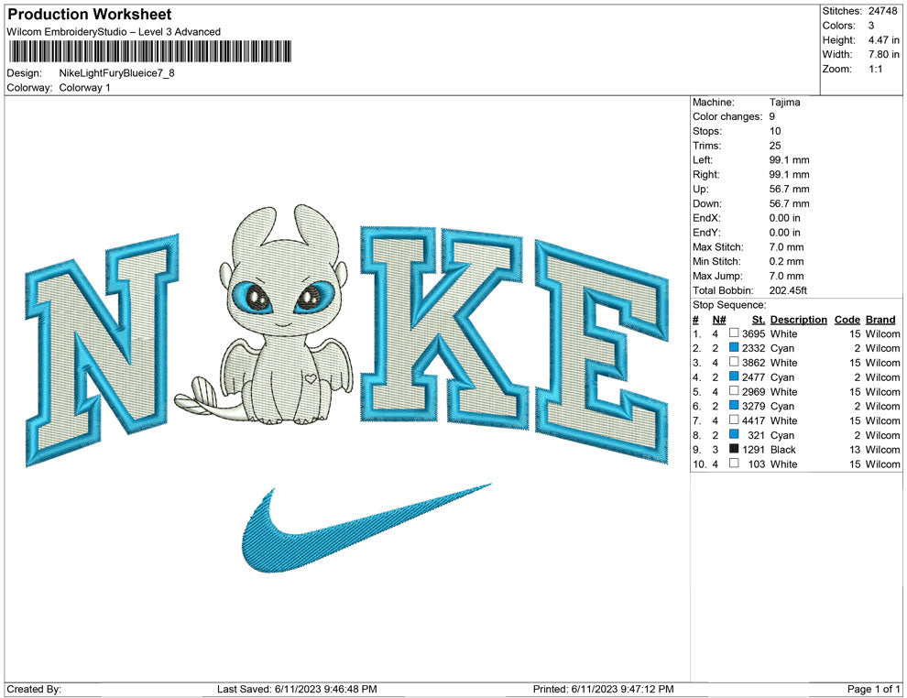Click the embroidered letter N
907x698 pixels.
[x=103, y=350]
